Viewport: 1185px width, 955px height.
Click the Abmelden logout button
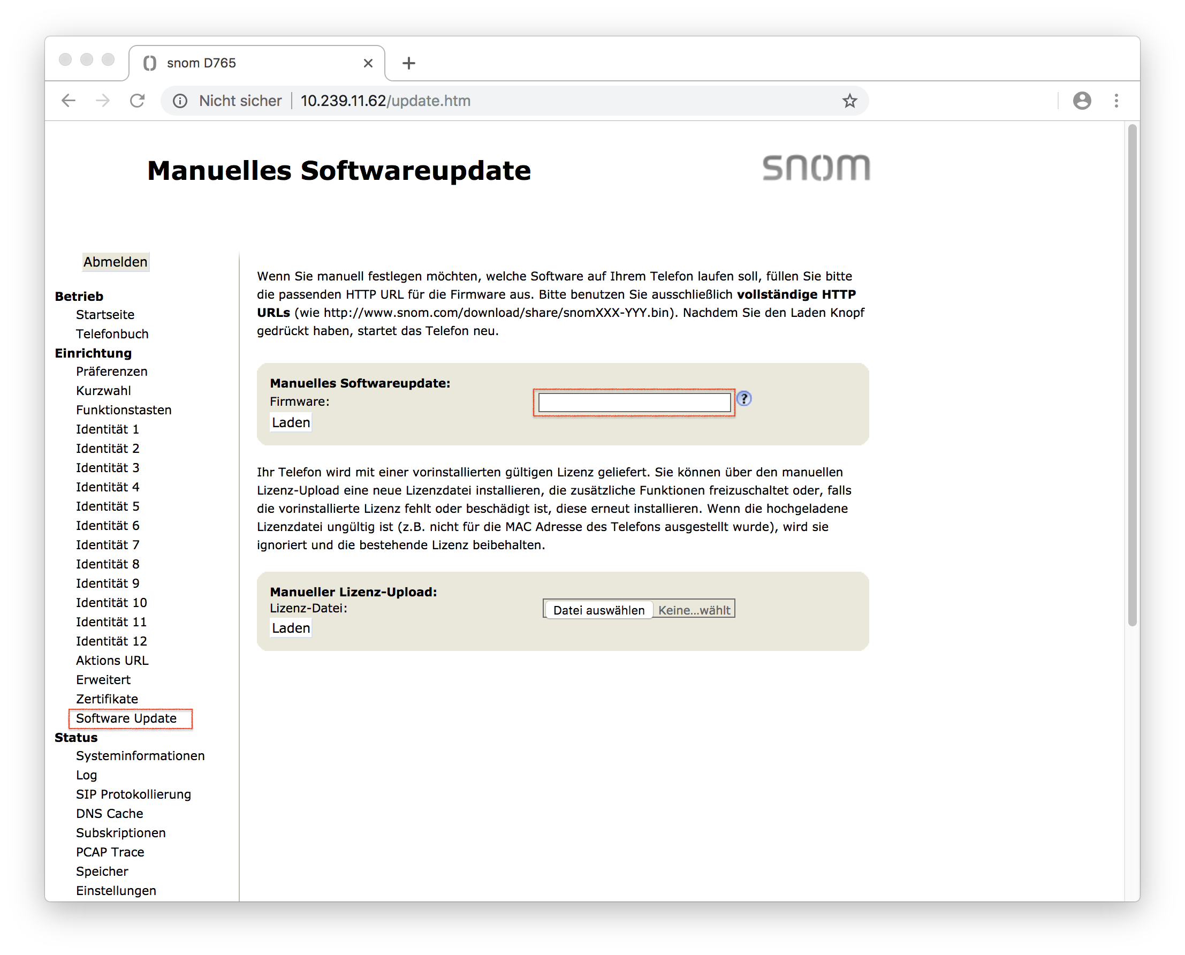tap(116, 262)
